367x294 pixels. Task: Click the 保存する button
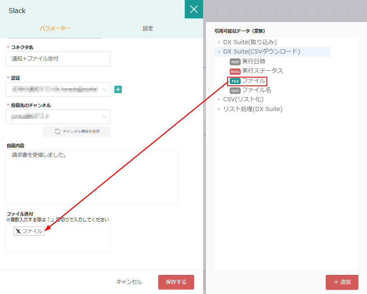(176, 282)
